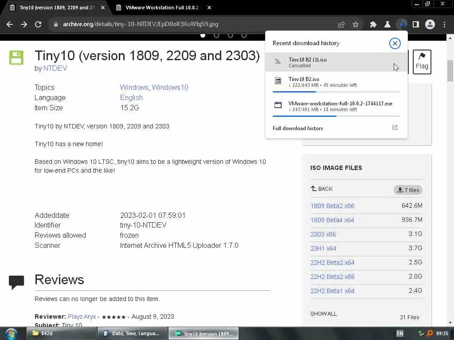454x340 pixels.
Task: Click the share page icon in address bar
Action: [341, 25]
